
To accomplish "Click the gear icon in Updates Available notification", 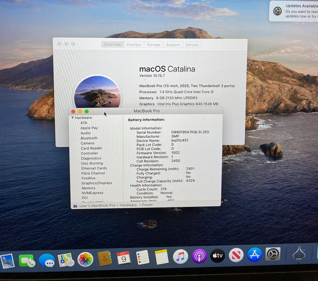I will [277, 11].
